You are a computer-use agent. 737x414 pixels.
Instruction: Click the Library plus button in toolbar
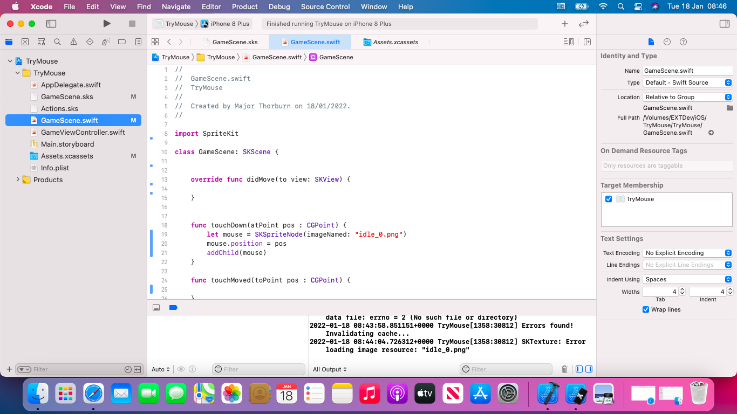[564, 24]
